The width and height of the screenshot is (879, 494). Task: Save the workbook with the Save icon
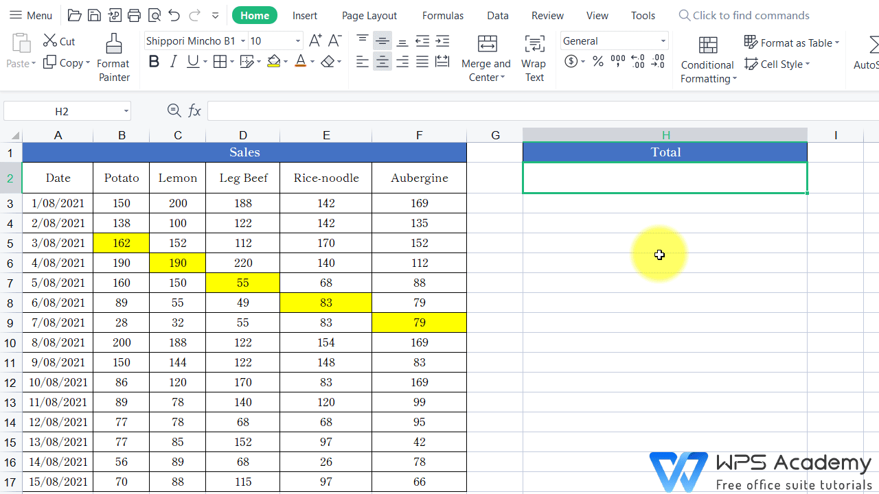tap(95, 15)
